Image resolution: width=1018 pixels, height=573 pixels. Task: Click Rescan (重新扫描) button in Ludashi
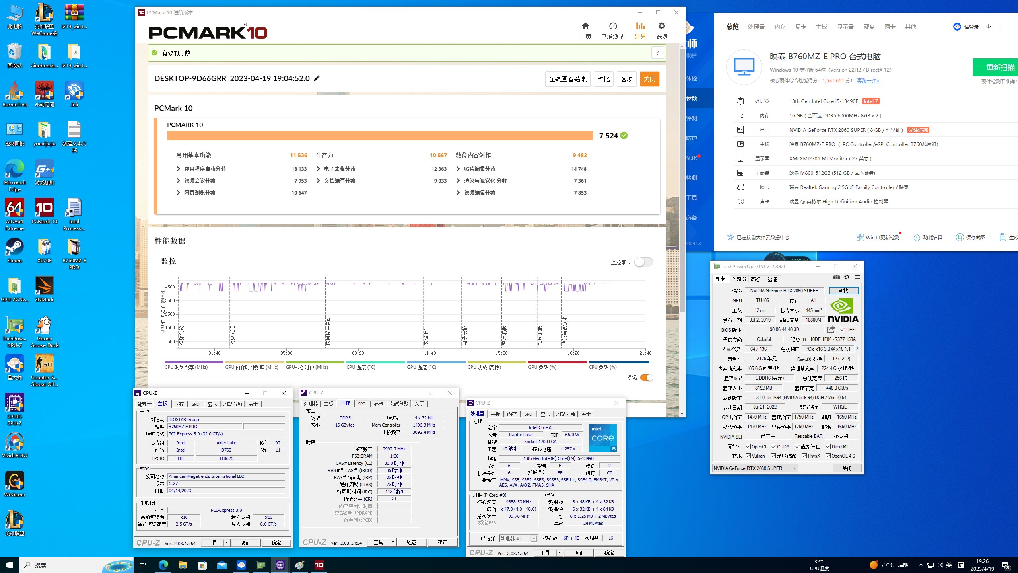click(995, 67)
